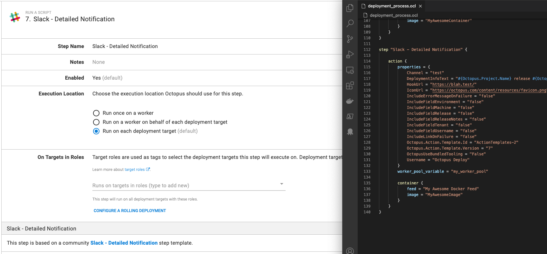Click the action keyword on line 114
This screenshot has height=254, width=547.
(395, 61)
